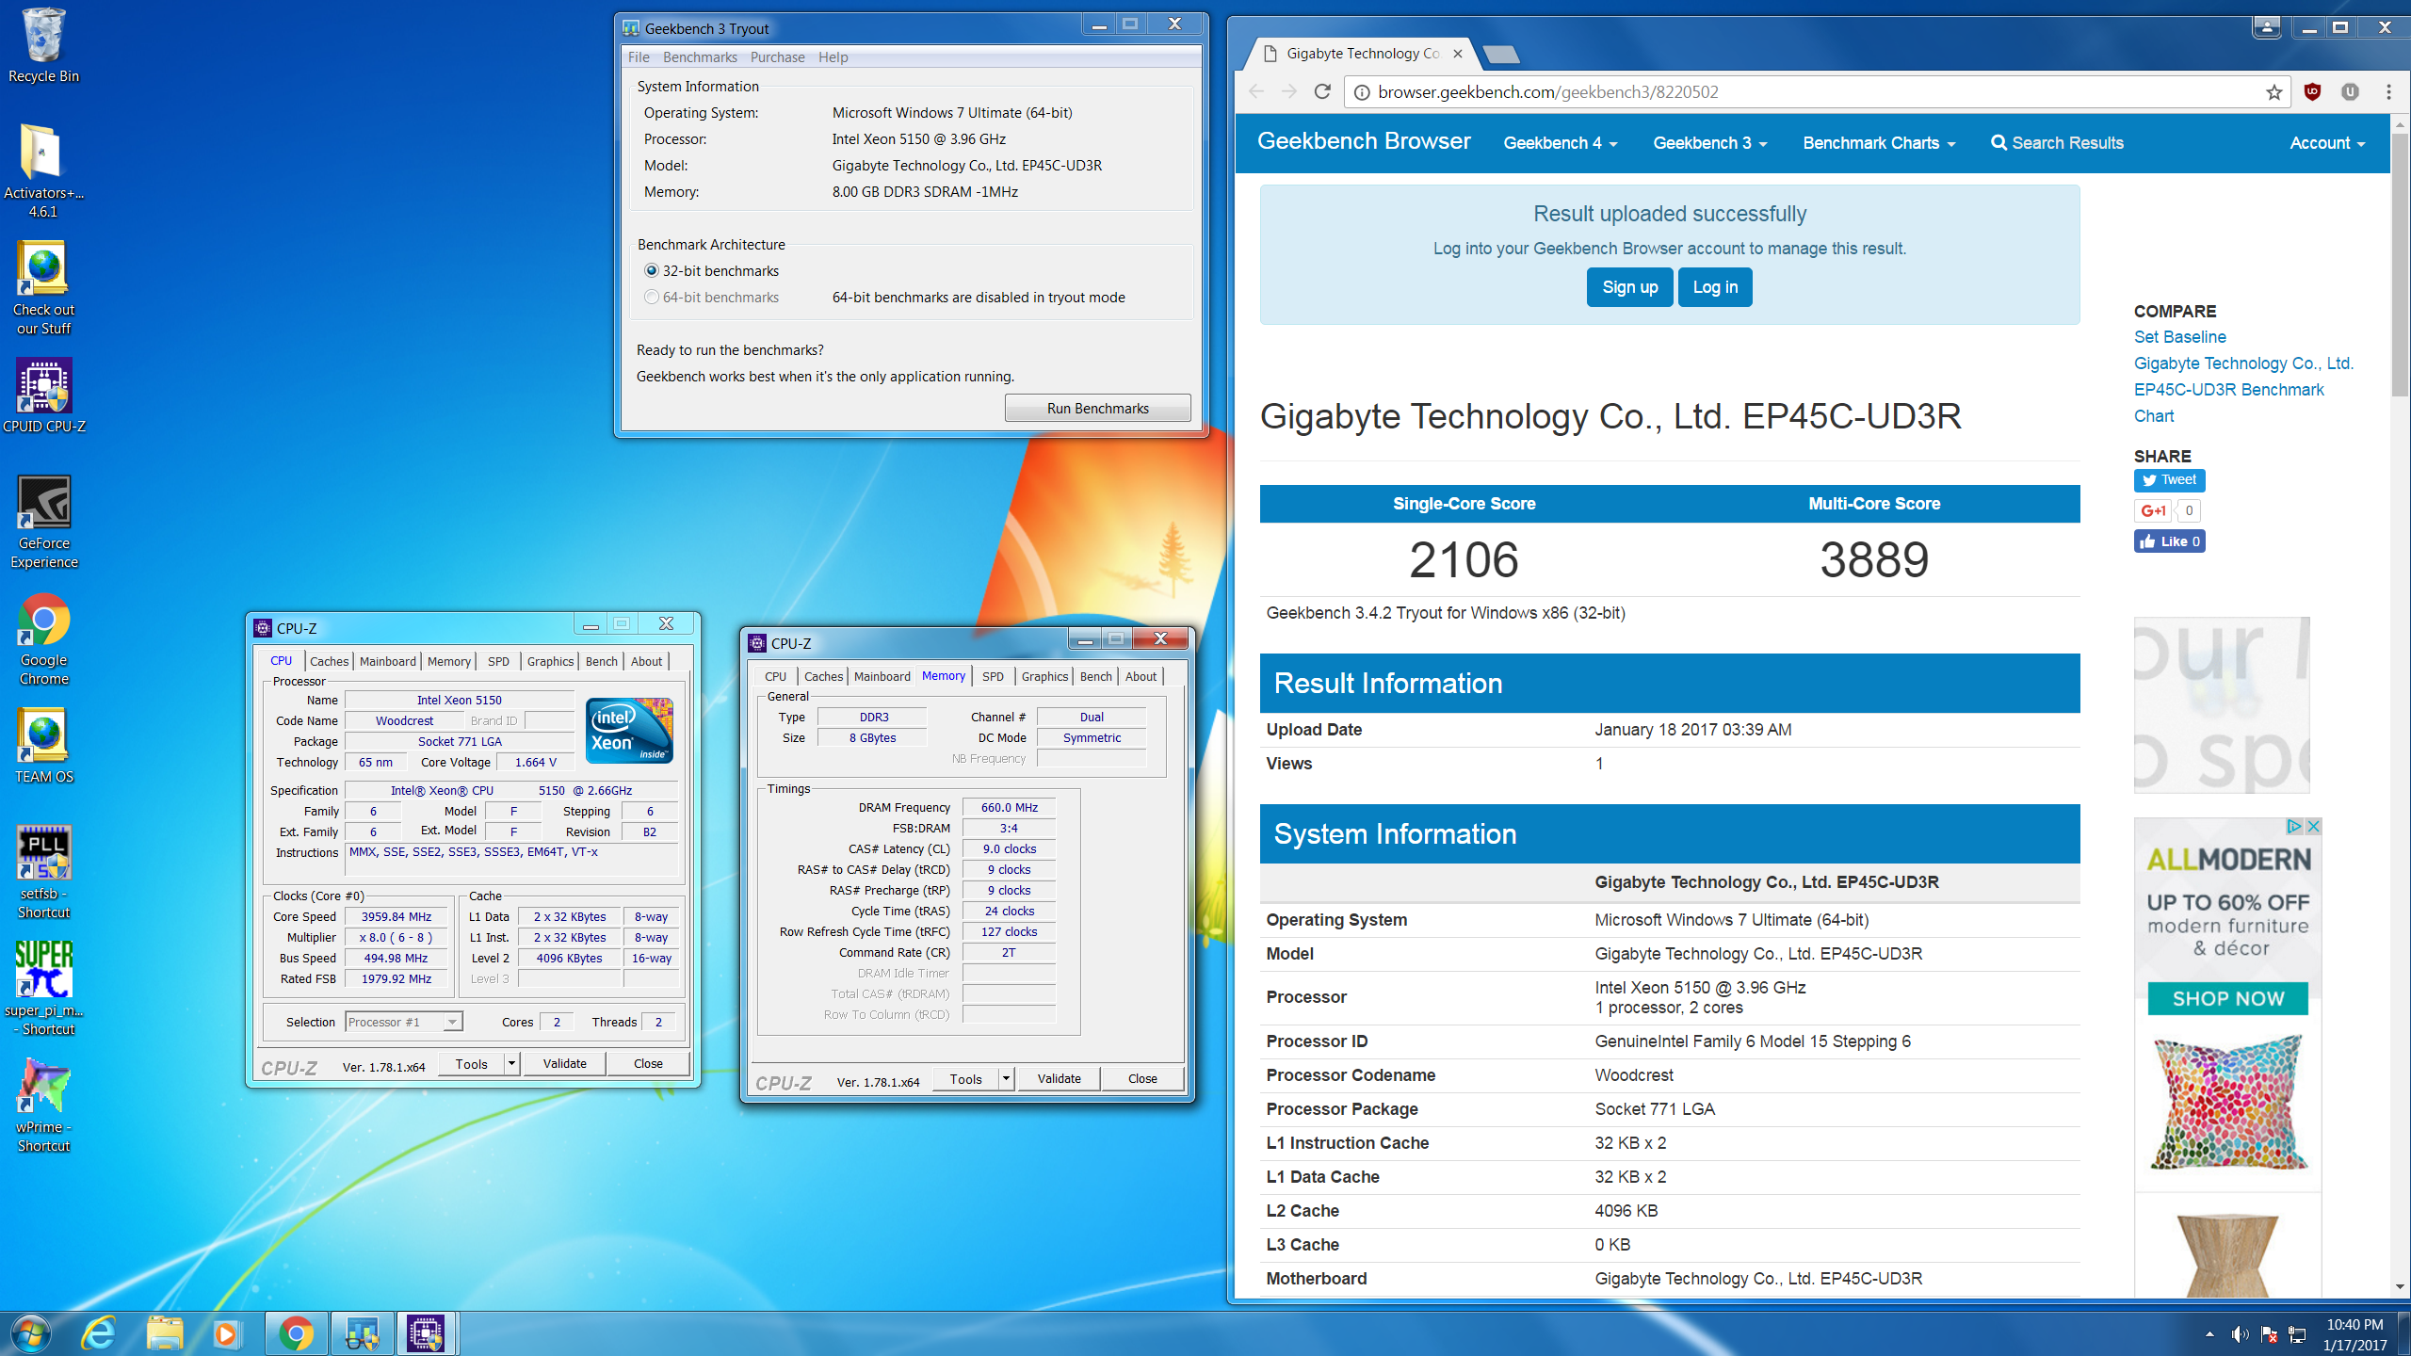
Task: Open the Activators 4.6.1 folder icon
Action: point(43,172)
